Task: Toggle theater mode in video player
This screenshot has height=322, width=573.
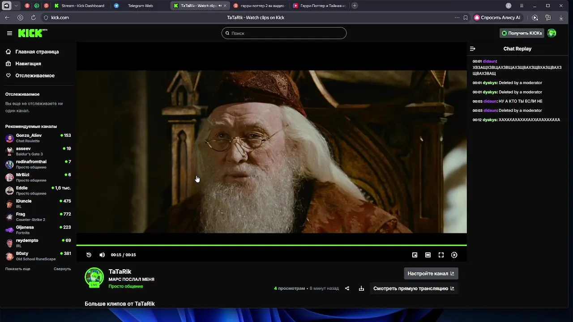Action: click(428, 255)
